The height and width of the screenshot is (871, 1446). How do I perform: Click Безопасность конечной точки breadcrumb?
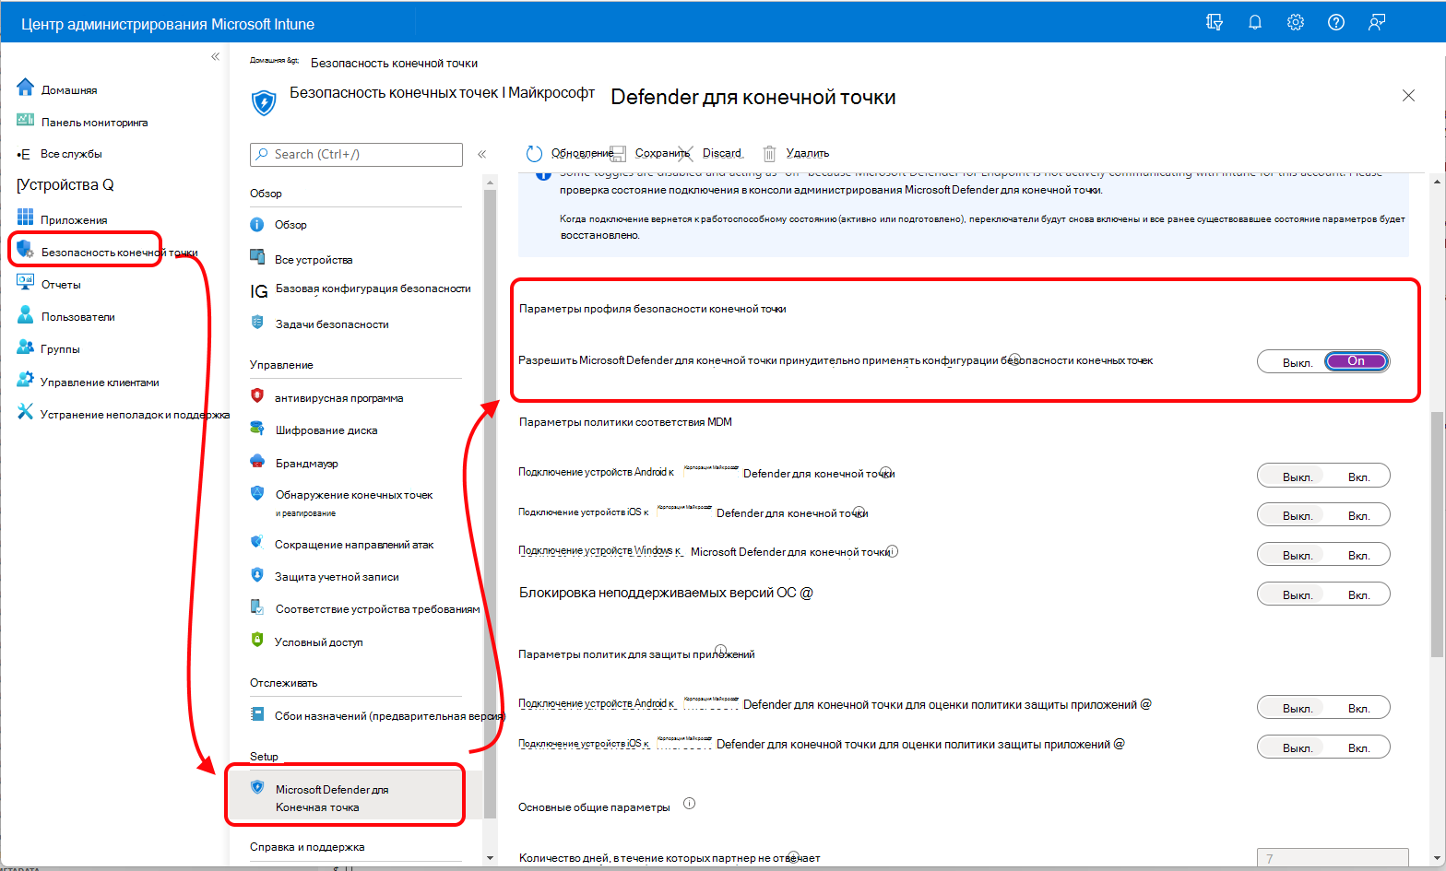pos(394,63)
